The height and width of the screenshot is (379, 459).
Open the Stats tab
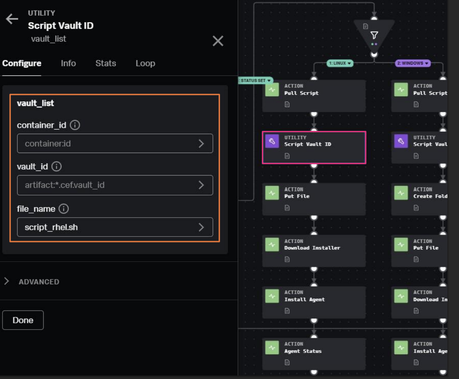click(x=105, y=63)
